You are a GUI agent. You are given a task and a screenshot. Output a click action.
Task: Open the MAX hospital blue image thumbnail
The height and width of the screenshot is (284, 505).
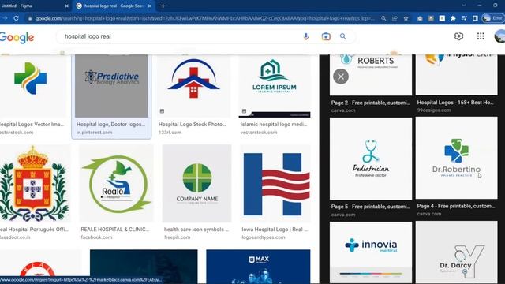pyautogui.click(x=258, y=267)
